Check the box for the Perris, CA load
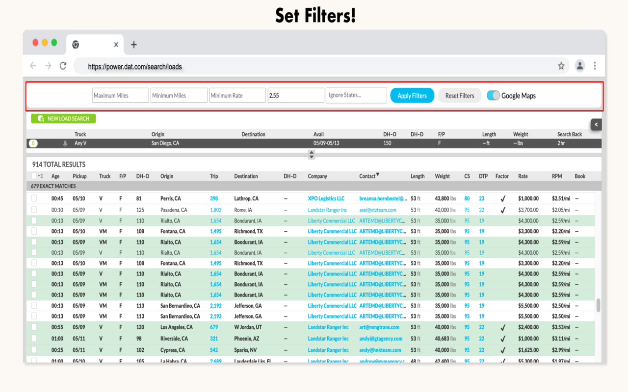Image resolution: width=628 pixels, height=392 pixels. pos(34,198)
